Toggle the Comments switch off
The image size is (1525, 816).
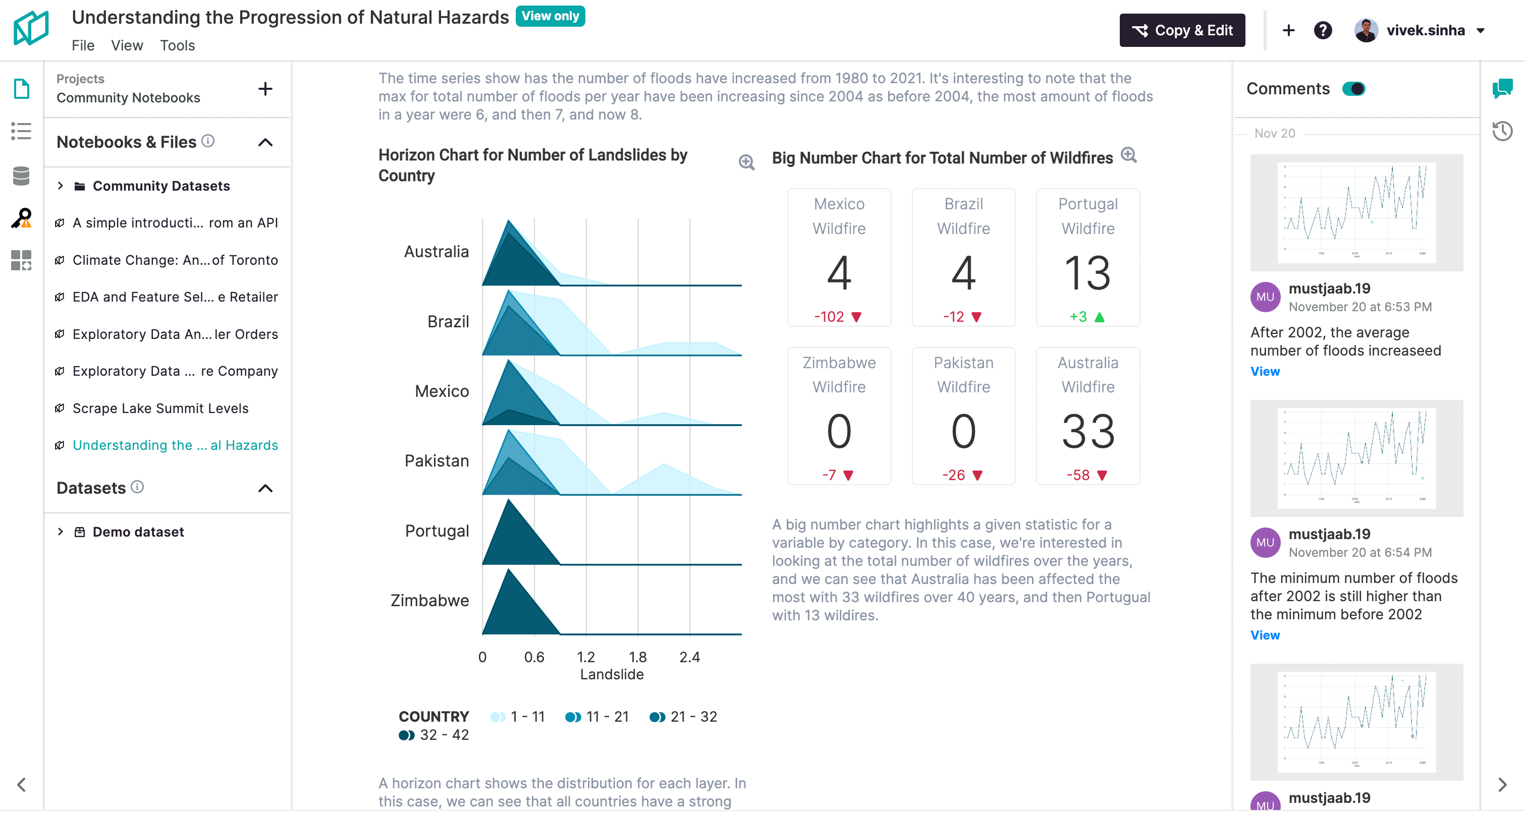1355,88
